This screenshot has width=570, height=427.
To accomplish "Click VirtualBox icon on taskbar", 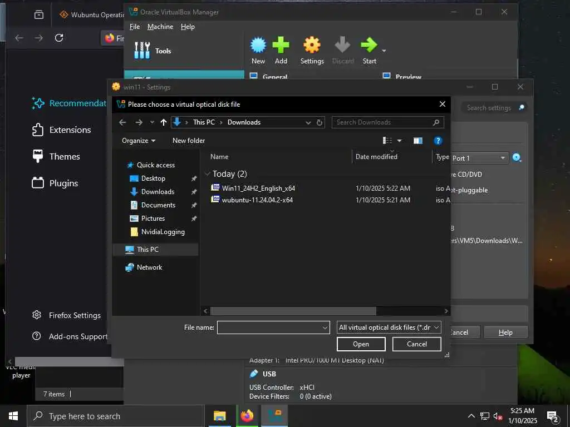I will click(275, 416).
